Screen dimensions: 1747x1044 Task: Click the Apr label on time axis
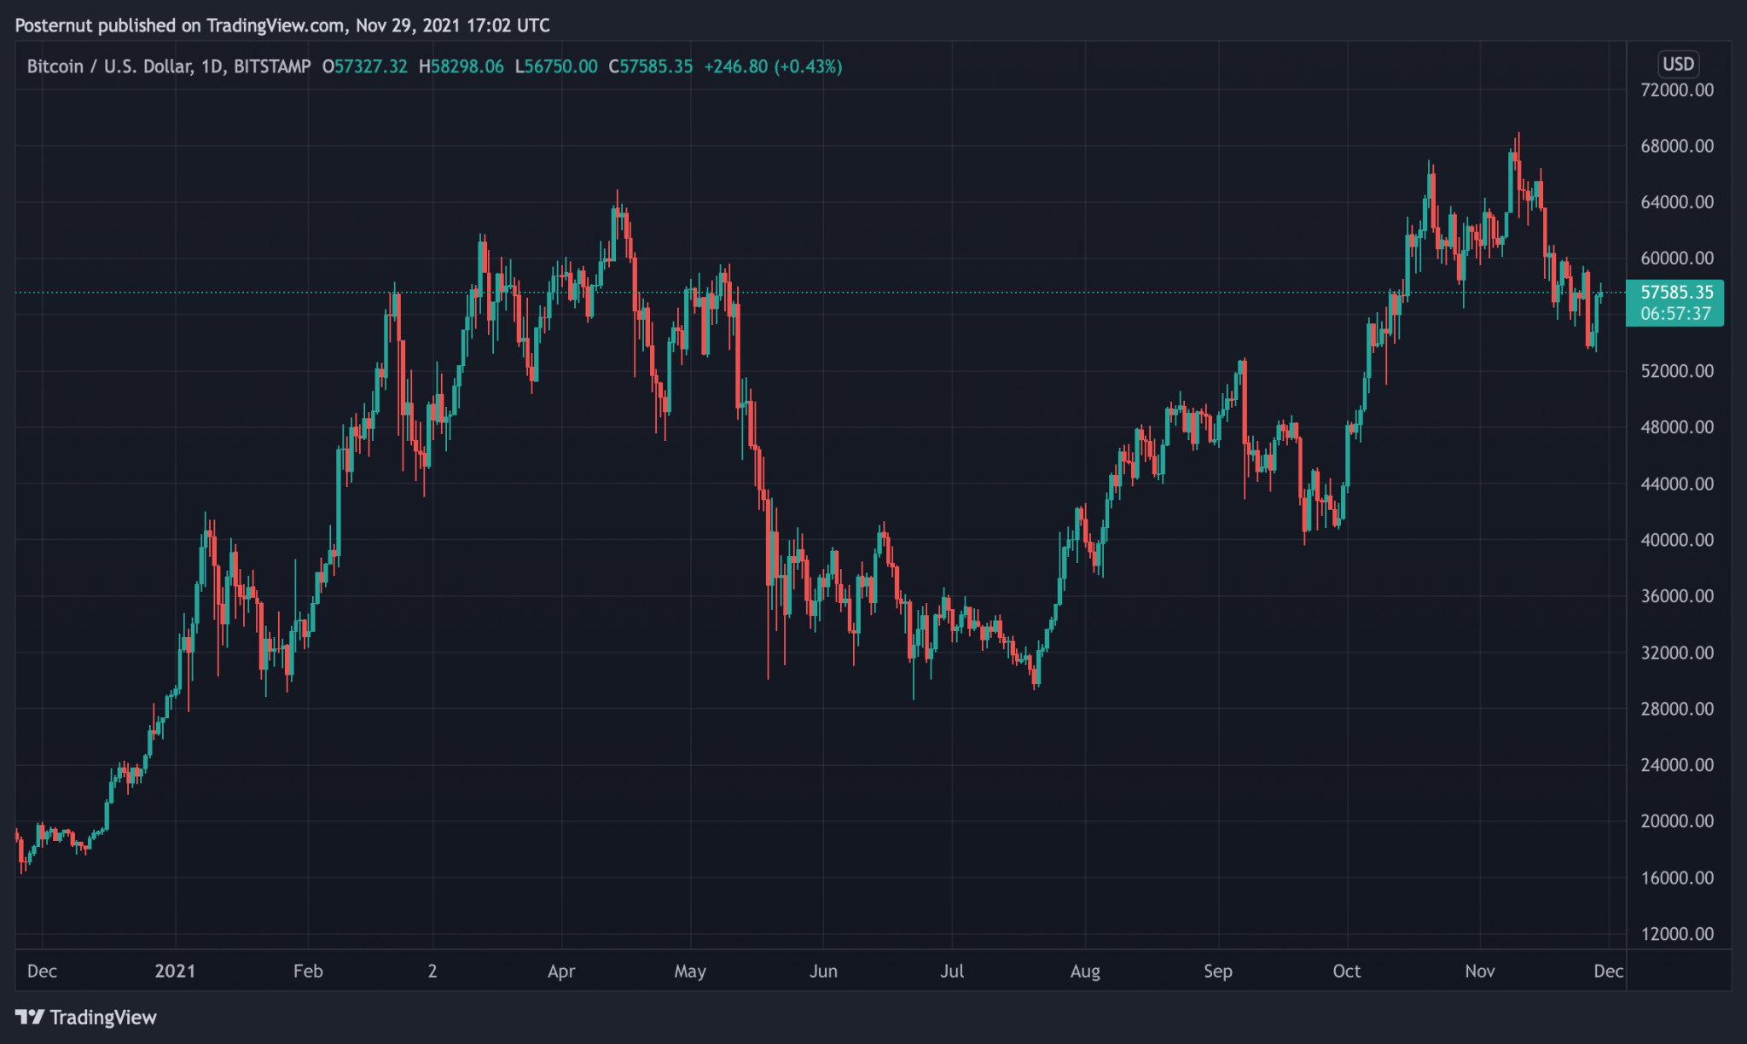[x=561, y=971]
